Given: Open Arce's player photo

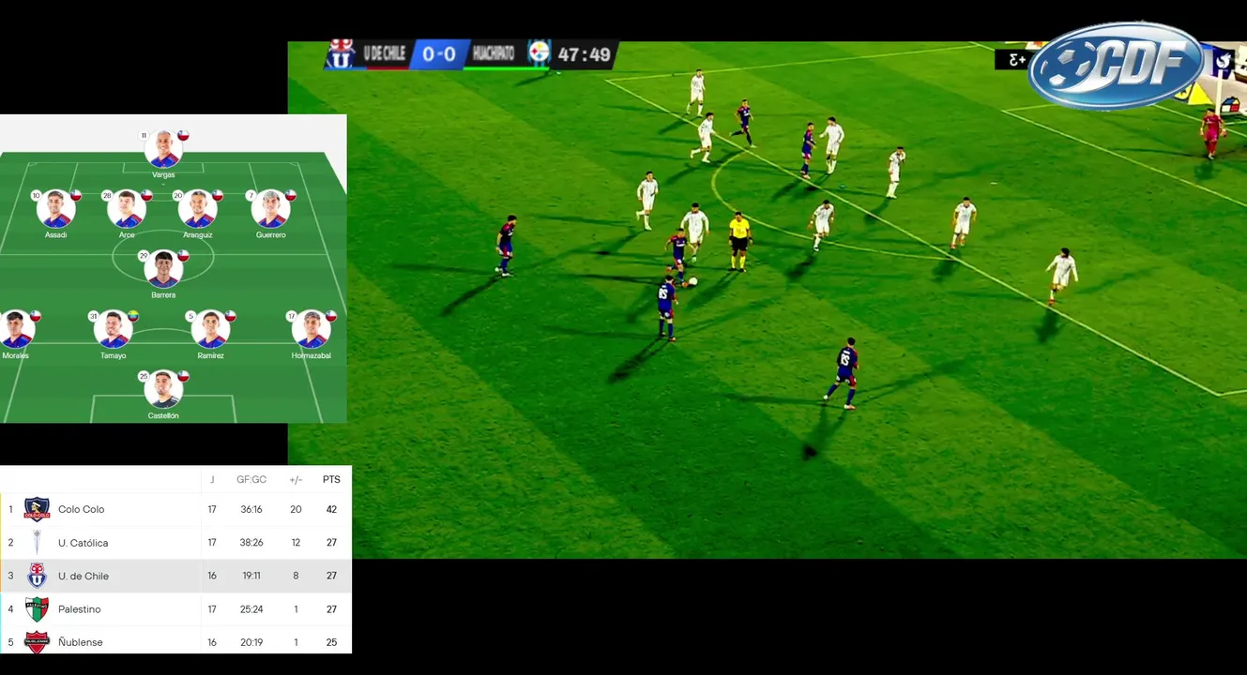Looking at the screenshot, I should tap(127, 210).
